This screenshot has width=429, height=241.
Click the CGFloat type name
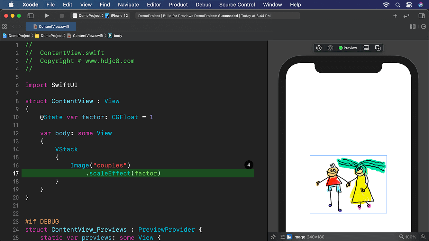pos(125,117)
